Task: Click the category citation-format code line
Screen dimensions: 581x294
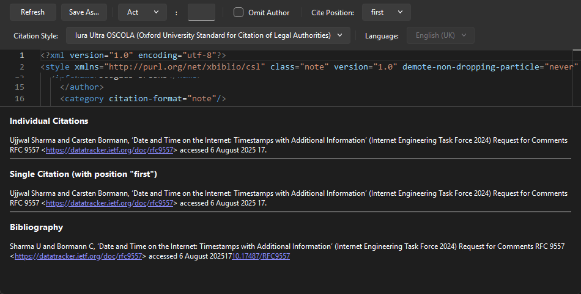Action: [x=143, y=98]
